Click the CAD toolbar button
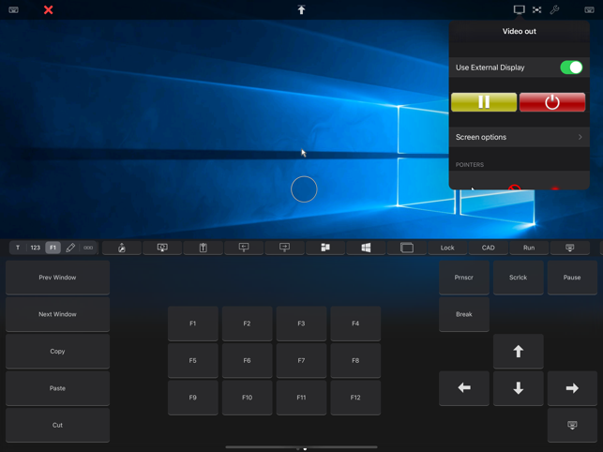This screenshot has width=603, height=452. (x=488, y=248)
